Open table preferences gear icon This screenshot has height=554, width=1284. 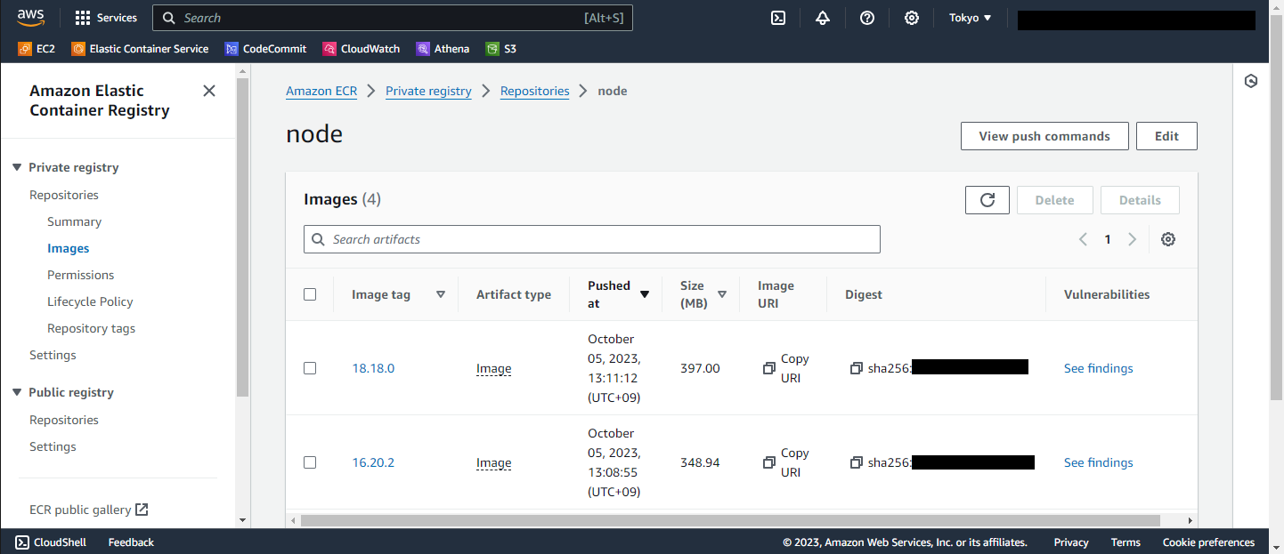point(1168,239)
